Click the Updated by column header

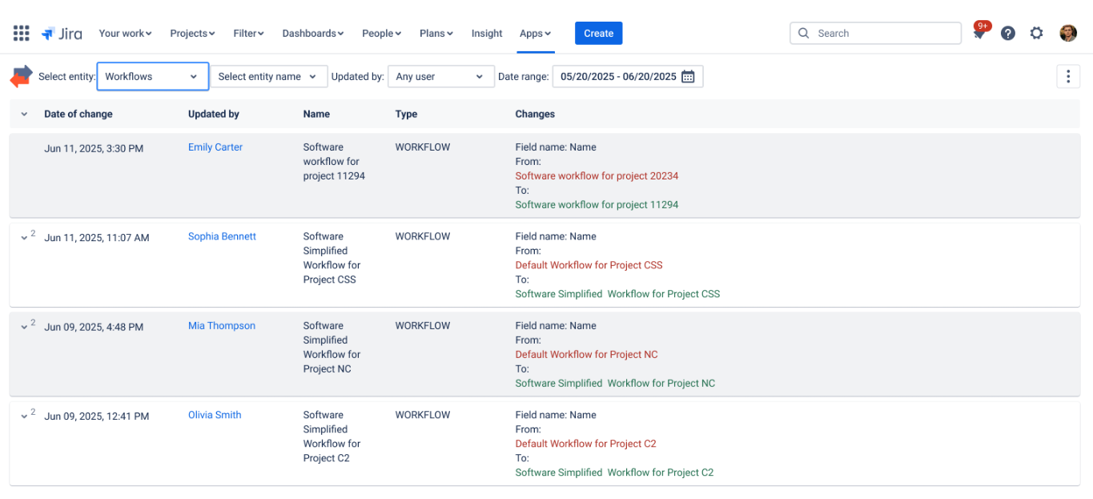click(214, 114)
